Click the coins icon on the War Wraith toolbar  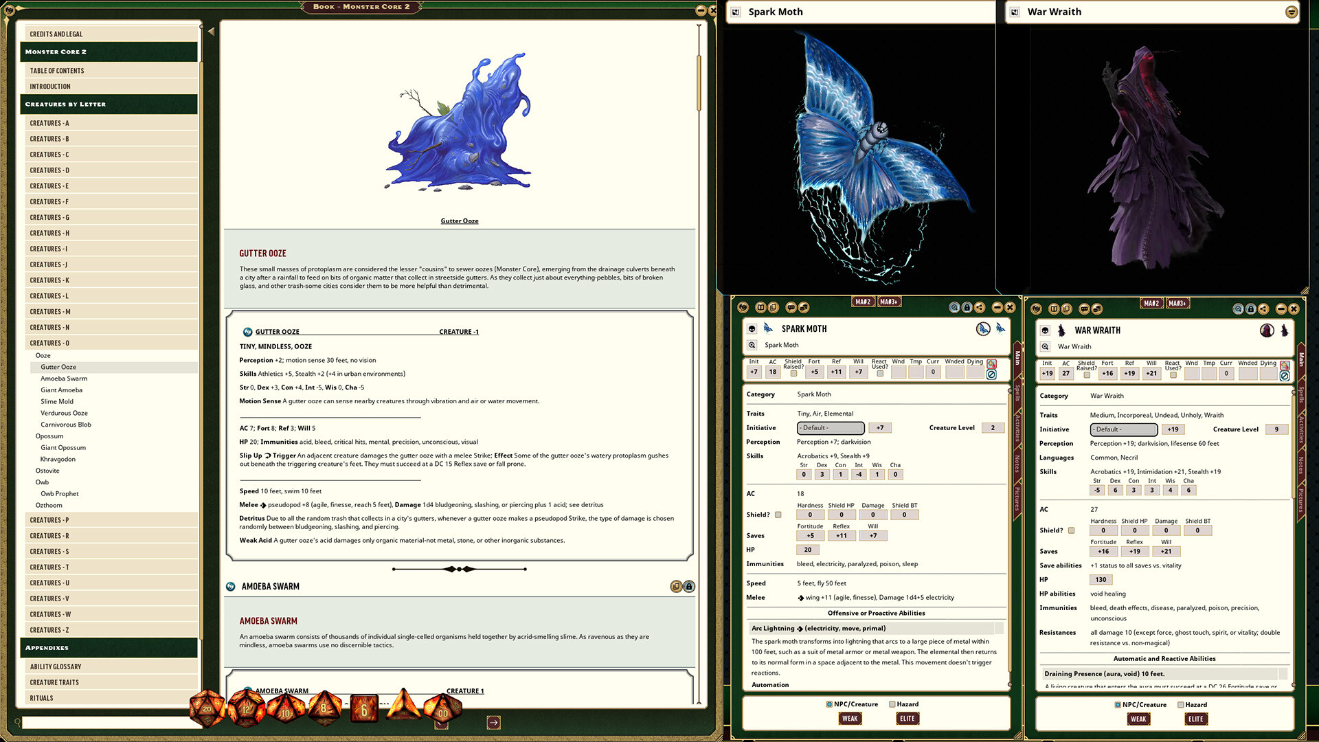(x=1097, y=309)
